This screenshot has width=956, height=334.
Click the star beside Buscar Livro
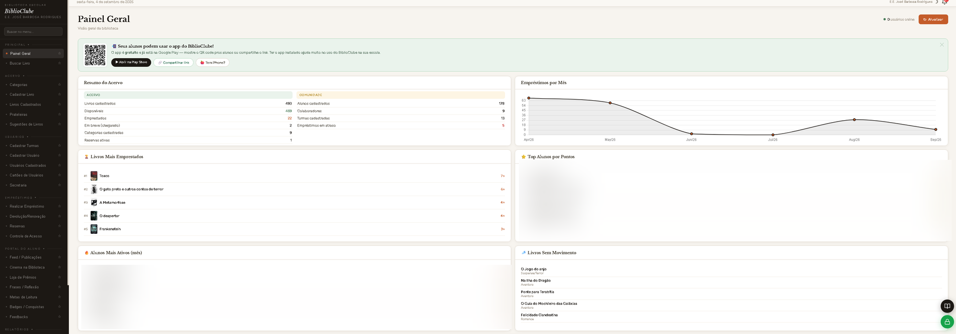59,63
